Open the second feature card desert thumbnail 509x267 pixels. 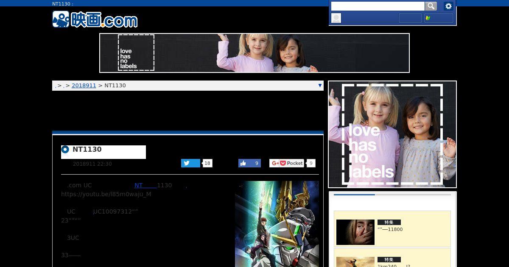tap(355, 262)
